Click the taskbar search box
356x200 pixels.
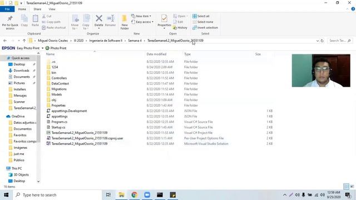coord(57,195)
